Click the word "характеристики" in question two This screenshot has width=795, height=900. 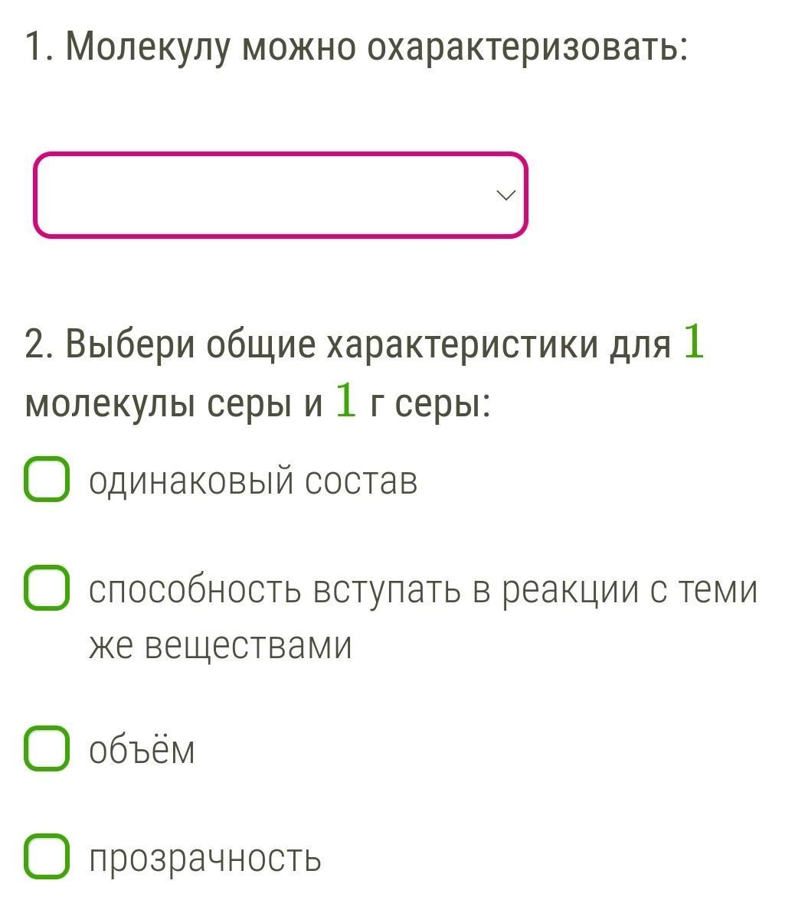coord(463,344)
